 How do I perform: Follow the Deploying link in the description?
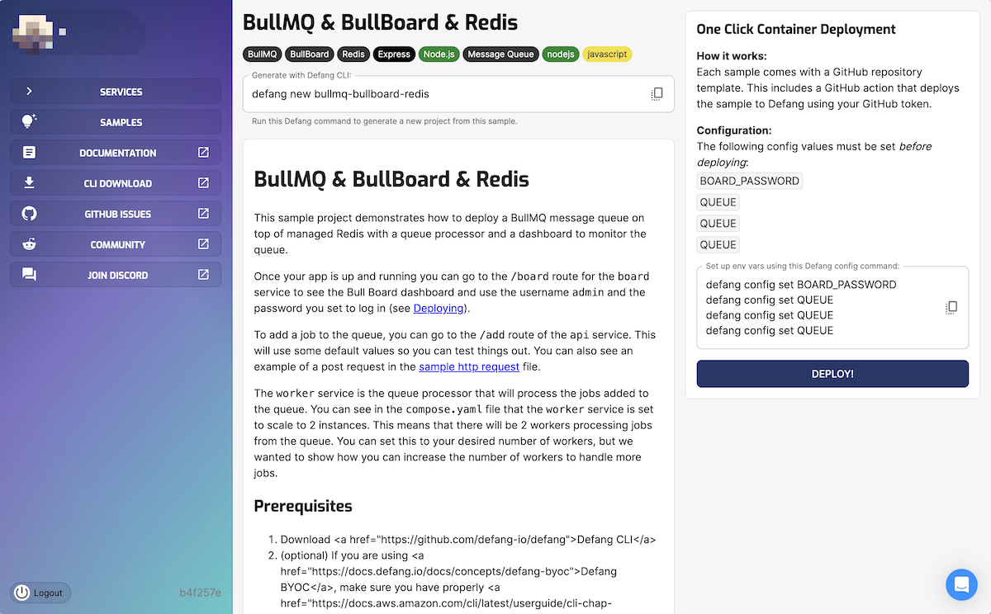click(x=439, y=308)
